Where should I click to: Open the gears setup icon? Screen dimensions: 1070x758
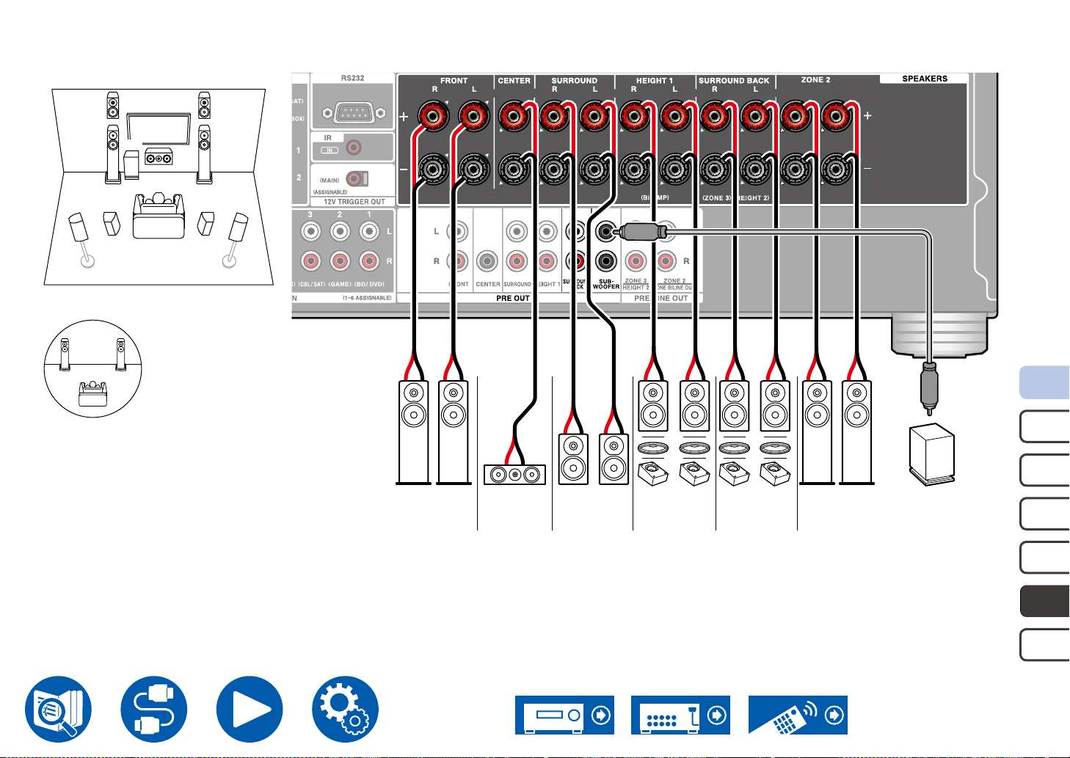click(346, 710)
